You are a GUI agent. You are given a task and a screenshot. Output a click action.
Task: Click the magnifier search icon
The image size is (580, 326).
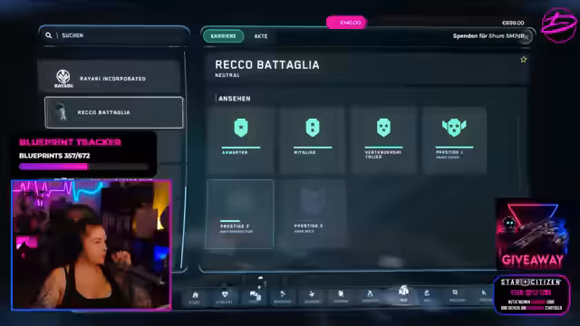coord(48,35)
